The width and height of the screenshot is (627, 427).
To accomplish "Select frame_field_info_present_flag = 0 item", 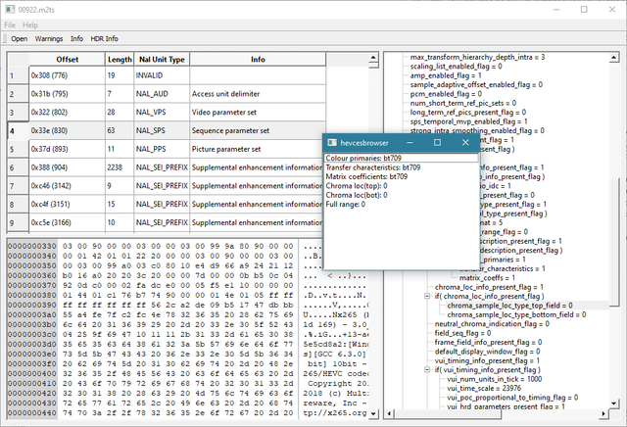I will (489, 342).
